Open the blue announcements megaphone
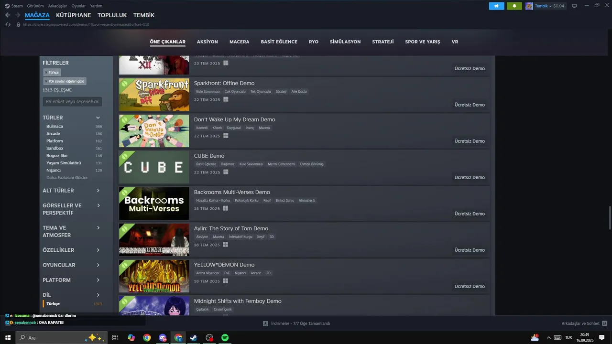The width and height of the screenshot is (612, 344). (496, 6)
